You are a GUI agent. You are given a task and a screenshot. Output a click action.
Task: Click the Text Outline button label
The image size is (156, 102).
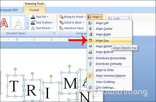tap(44, 22)
